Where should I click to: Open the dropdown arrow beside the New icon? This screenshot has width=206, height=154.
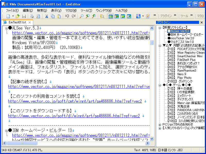(13, 16)
